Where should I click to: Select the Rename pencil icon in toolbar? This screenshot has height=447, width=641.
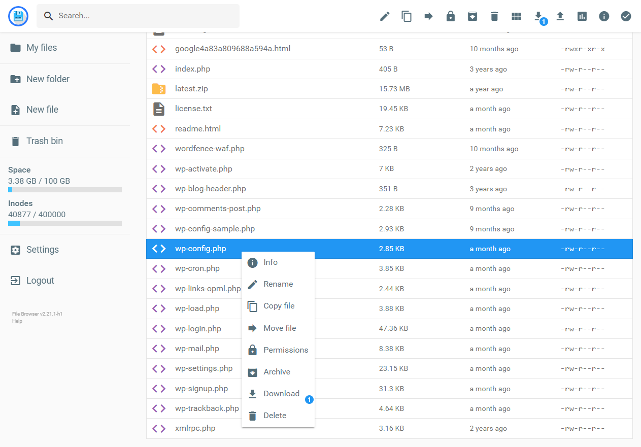pos(385,16)
